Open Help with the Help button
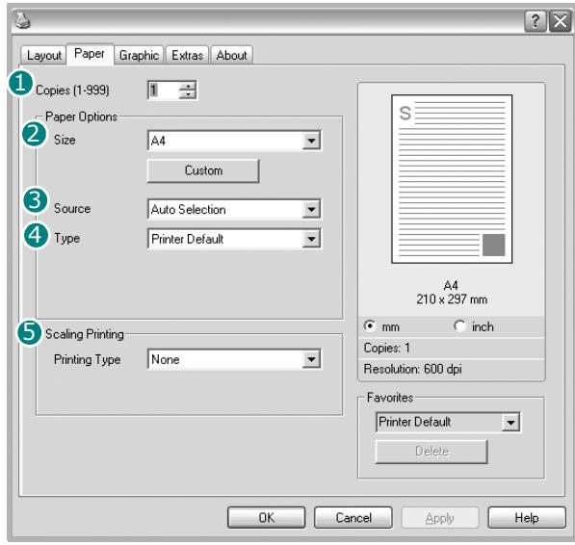 [x=527, y=518]
